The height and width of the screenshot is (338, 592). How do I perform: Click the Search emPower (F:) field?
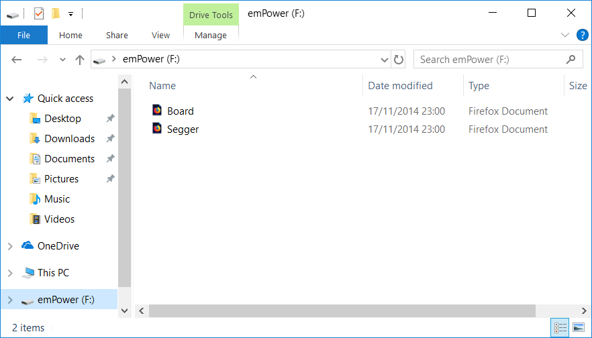point(498,60)
